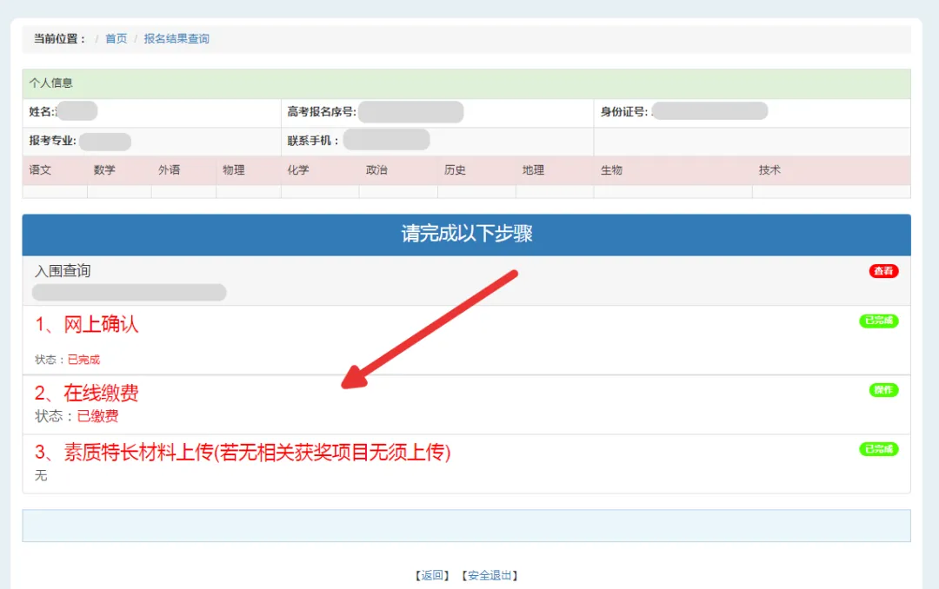Viewport: 939px width, 589px height.
Task: Click the 请完成以下步骤 blue header
Action: coord(466,234)
